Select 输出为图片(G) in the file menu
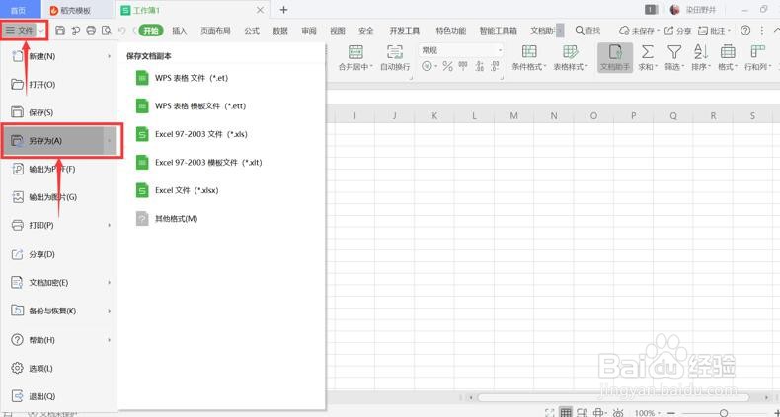The image size is (780, 417). coord(58,197)
